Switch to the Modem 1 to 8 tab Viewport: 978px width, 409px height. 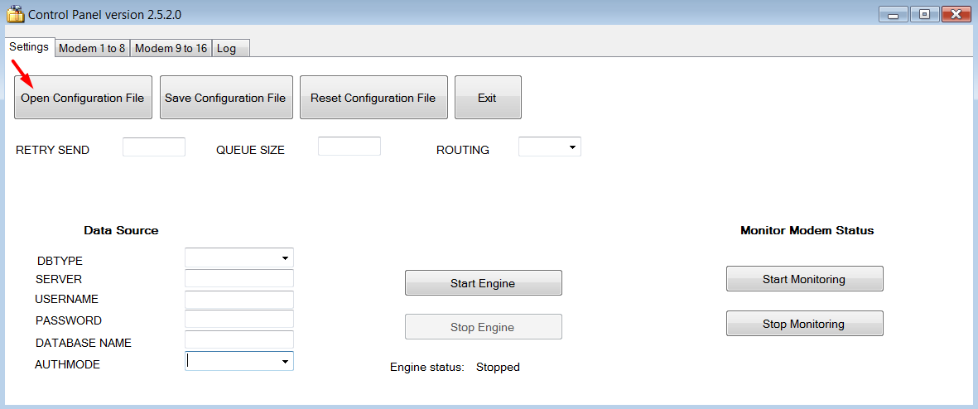pos(92,48)
